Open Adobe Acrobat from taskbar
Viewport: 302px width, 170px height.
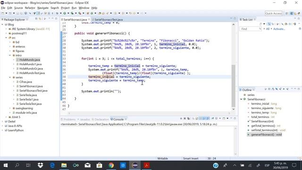coord(147,165)
